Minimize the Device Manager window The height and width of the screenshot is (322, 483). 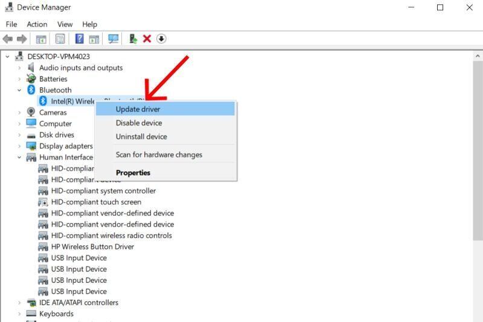tap(411, 7)
